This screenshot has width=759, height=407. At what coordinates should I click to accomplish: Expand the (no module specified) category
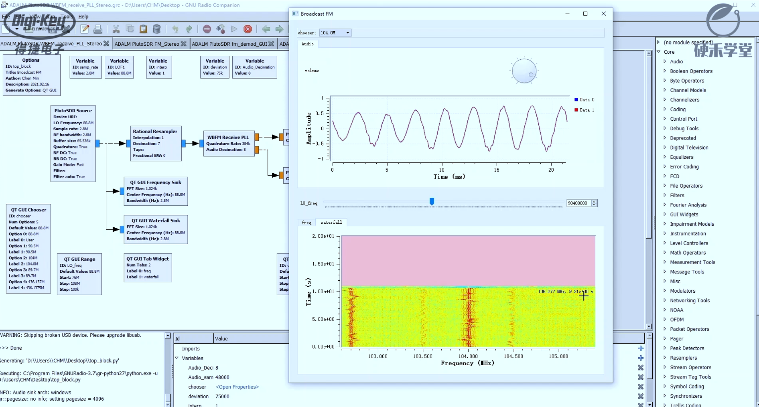659,42
